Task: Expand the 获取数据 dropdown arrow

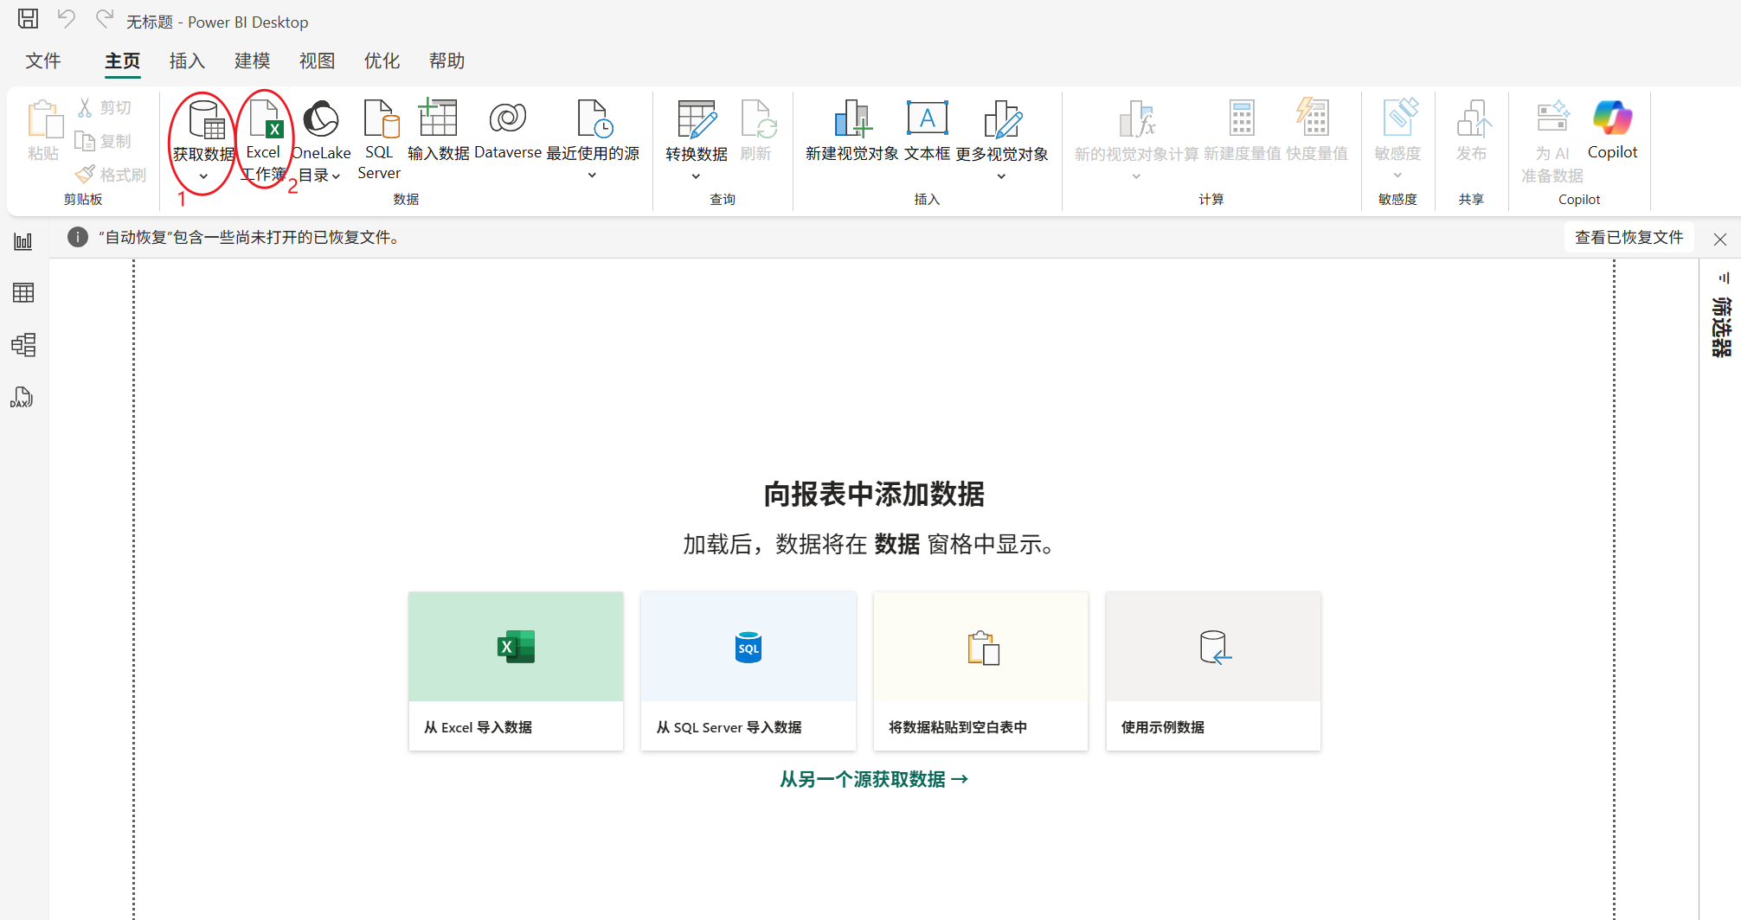Action: point(203,176)
